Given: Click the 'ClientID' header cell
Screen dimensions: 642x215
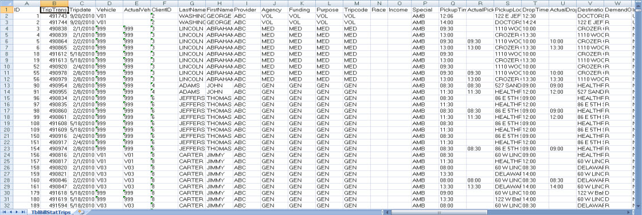Looking at the screenshot, I should 164,9.
